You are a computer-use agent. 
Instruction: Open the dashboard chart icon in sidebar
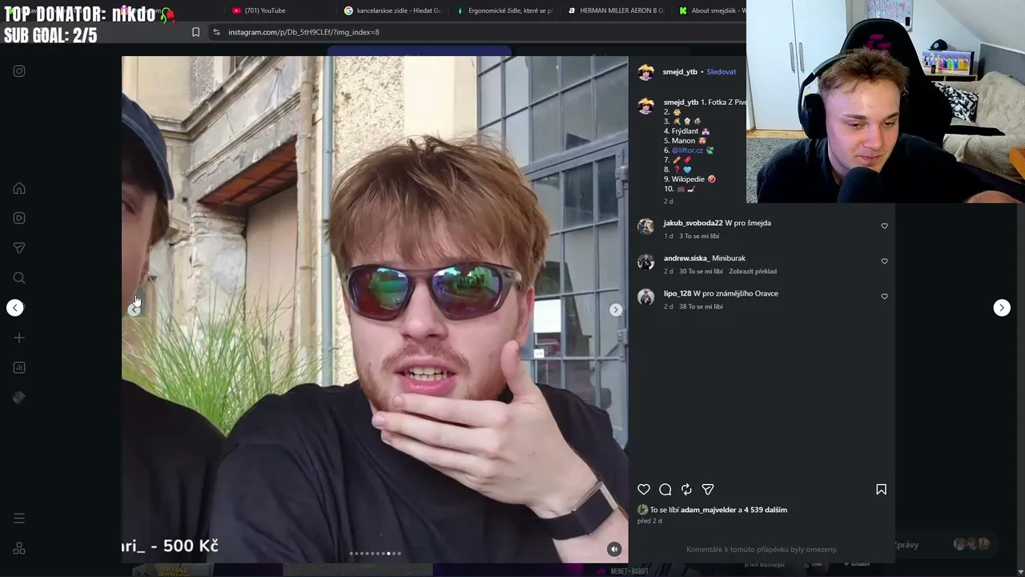[x=19, y=368]
